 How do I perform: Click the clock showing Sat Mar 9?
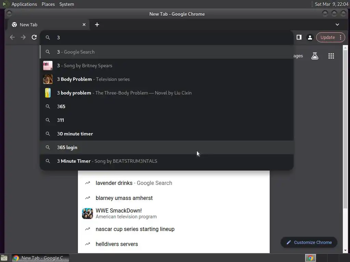tap(332, 4)
